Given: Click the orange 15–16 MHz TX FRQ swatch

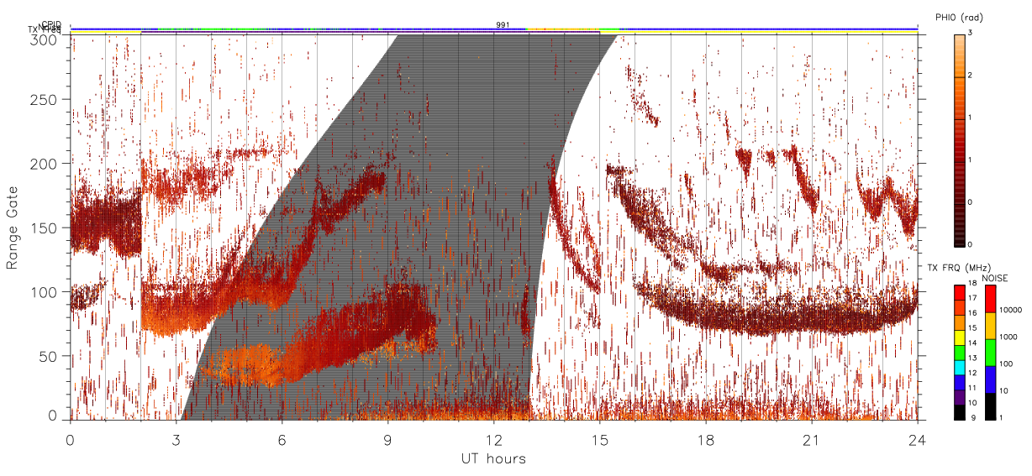Looking at the screenshot, I should click(x=959, y=322).
